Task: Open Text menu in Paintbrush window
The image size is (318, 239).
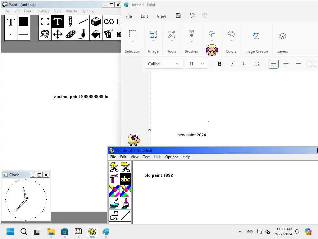Action: coord(146,157)
